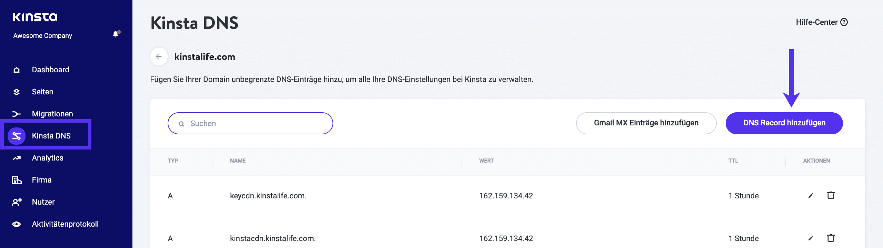The height and width of the screenshot is (248, 883).
Task: Edit the kinstacdn.kinstalife.com record pencil icon
Action: (810, 238)
